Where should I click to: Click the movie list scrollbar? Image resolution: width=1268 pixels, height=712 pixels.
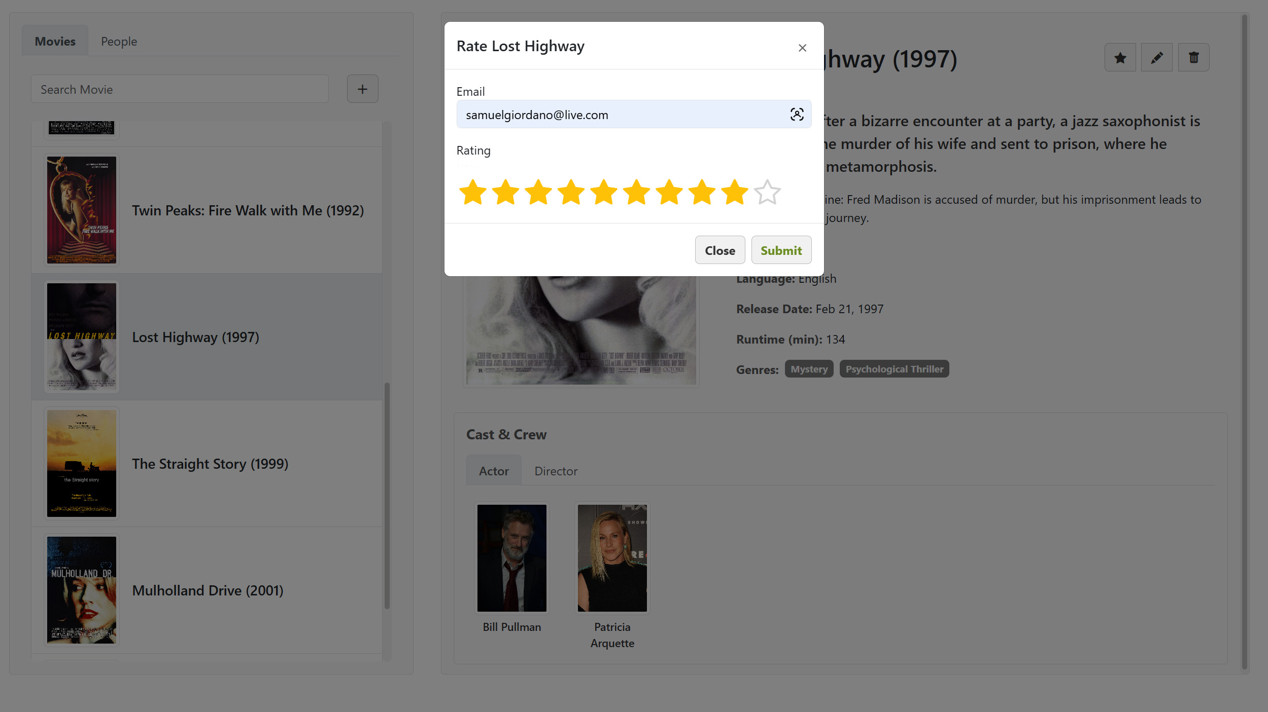coord(387,496)
